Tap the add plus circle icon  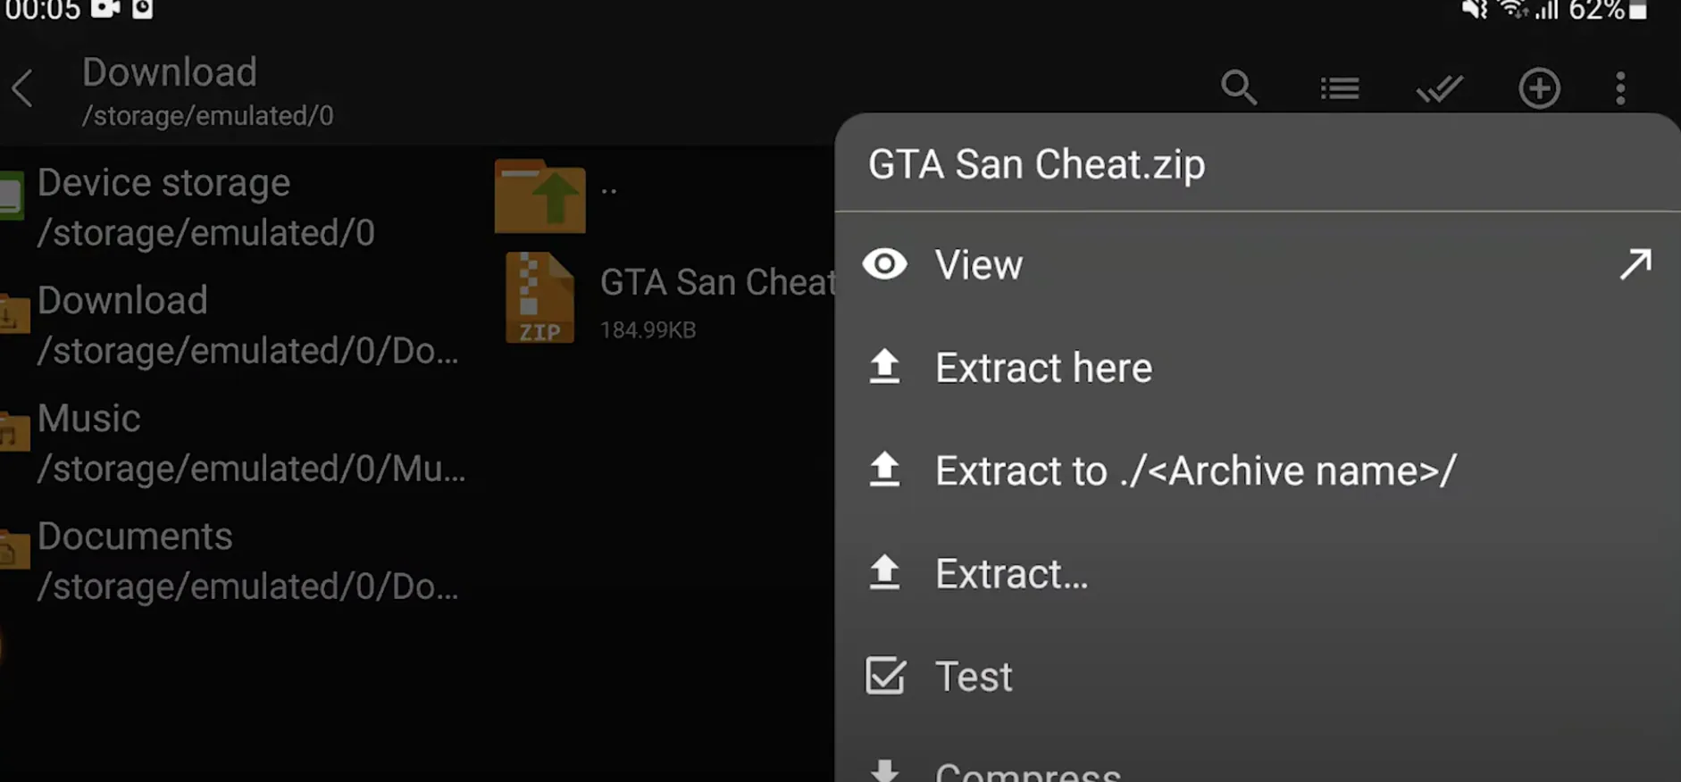click(x=1540, y=88)
